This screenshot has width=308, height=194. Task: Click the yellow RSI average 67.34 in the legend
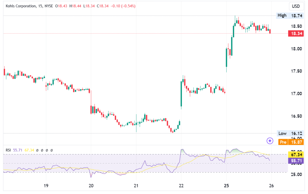[x=29, y=150]
